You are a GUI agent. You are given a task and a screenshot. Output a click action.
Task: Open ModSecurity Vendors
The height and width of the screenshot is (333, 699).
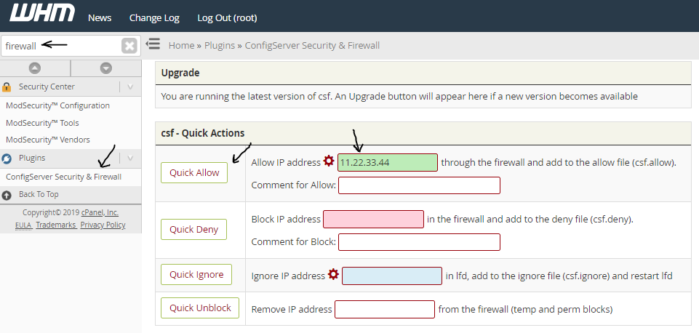pyautogui.click(x=48, y=140)
